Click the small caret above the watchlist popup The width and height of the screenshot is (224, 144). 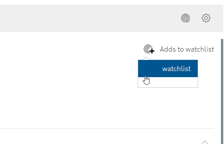146,58
